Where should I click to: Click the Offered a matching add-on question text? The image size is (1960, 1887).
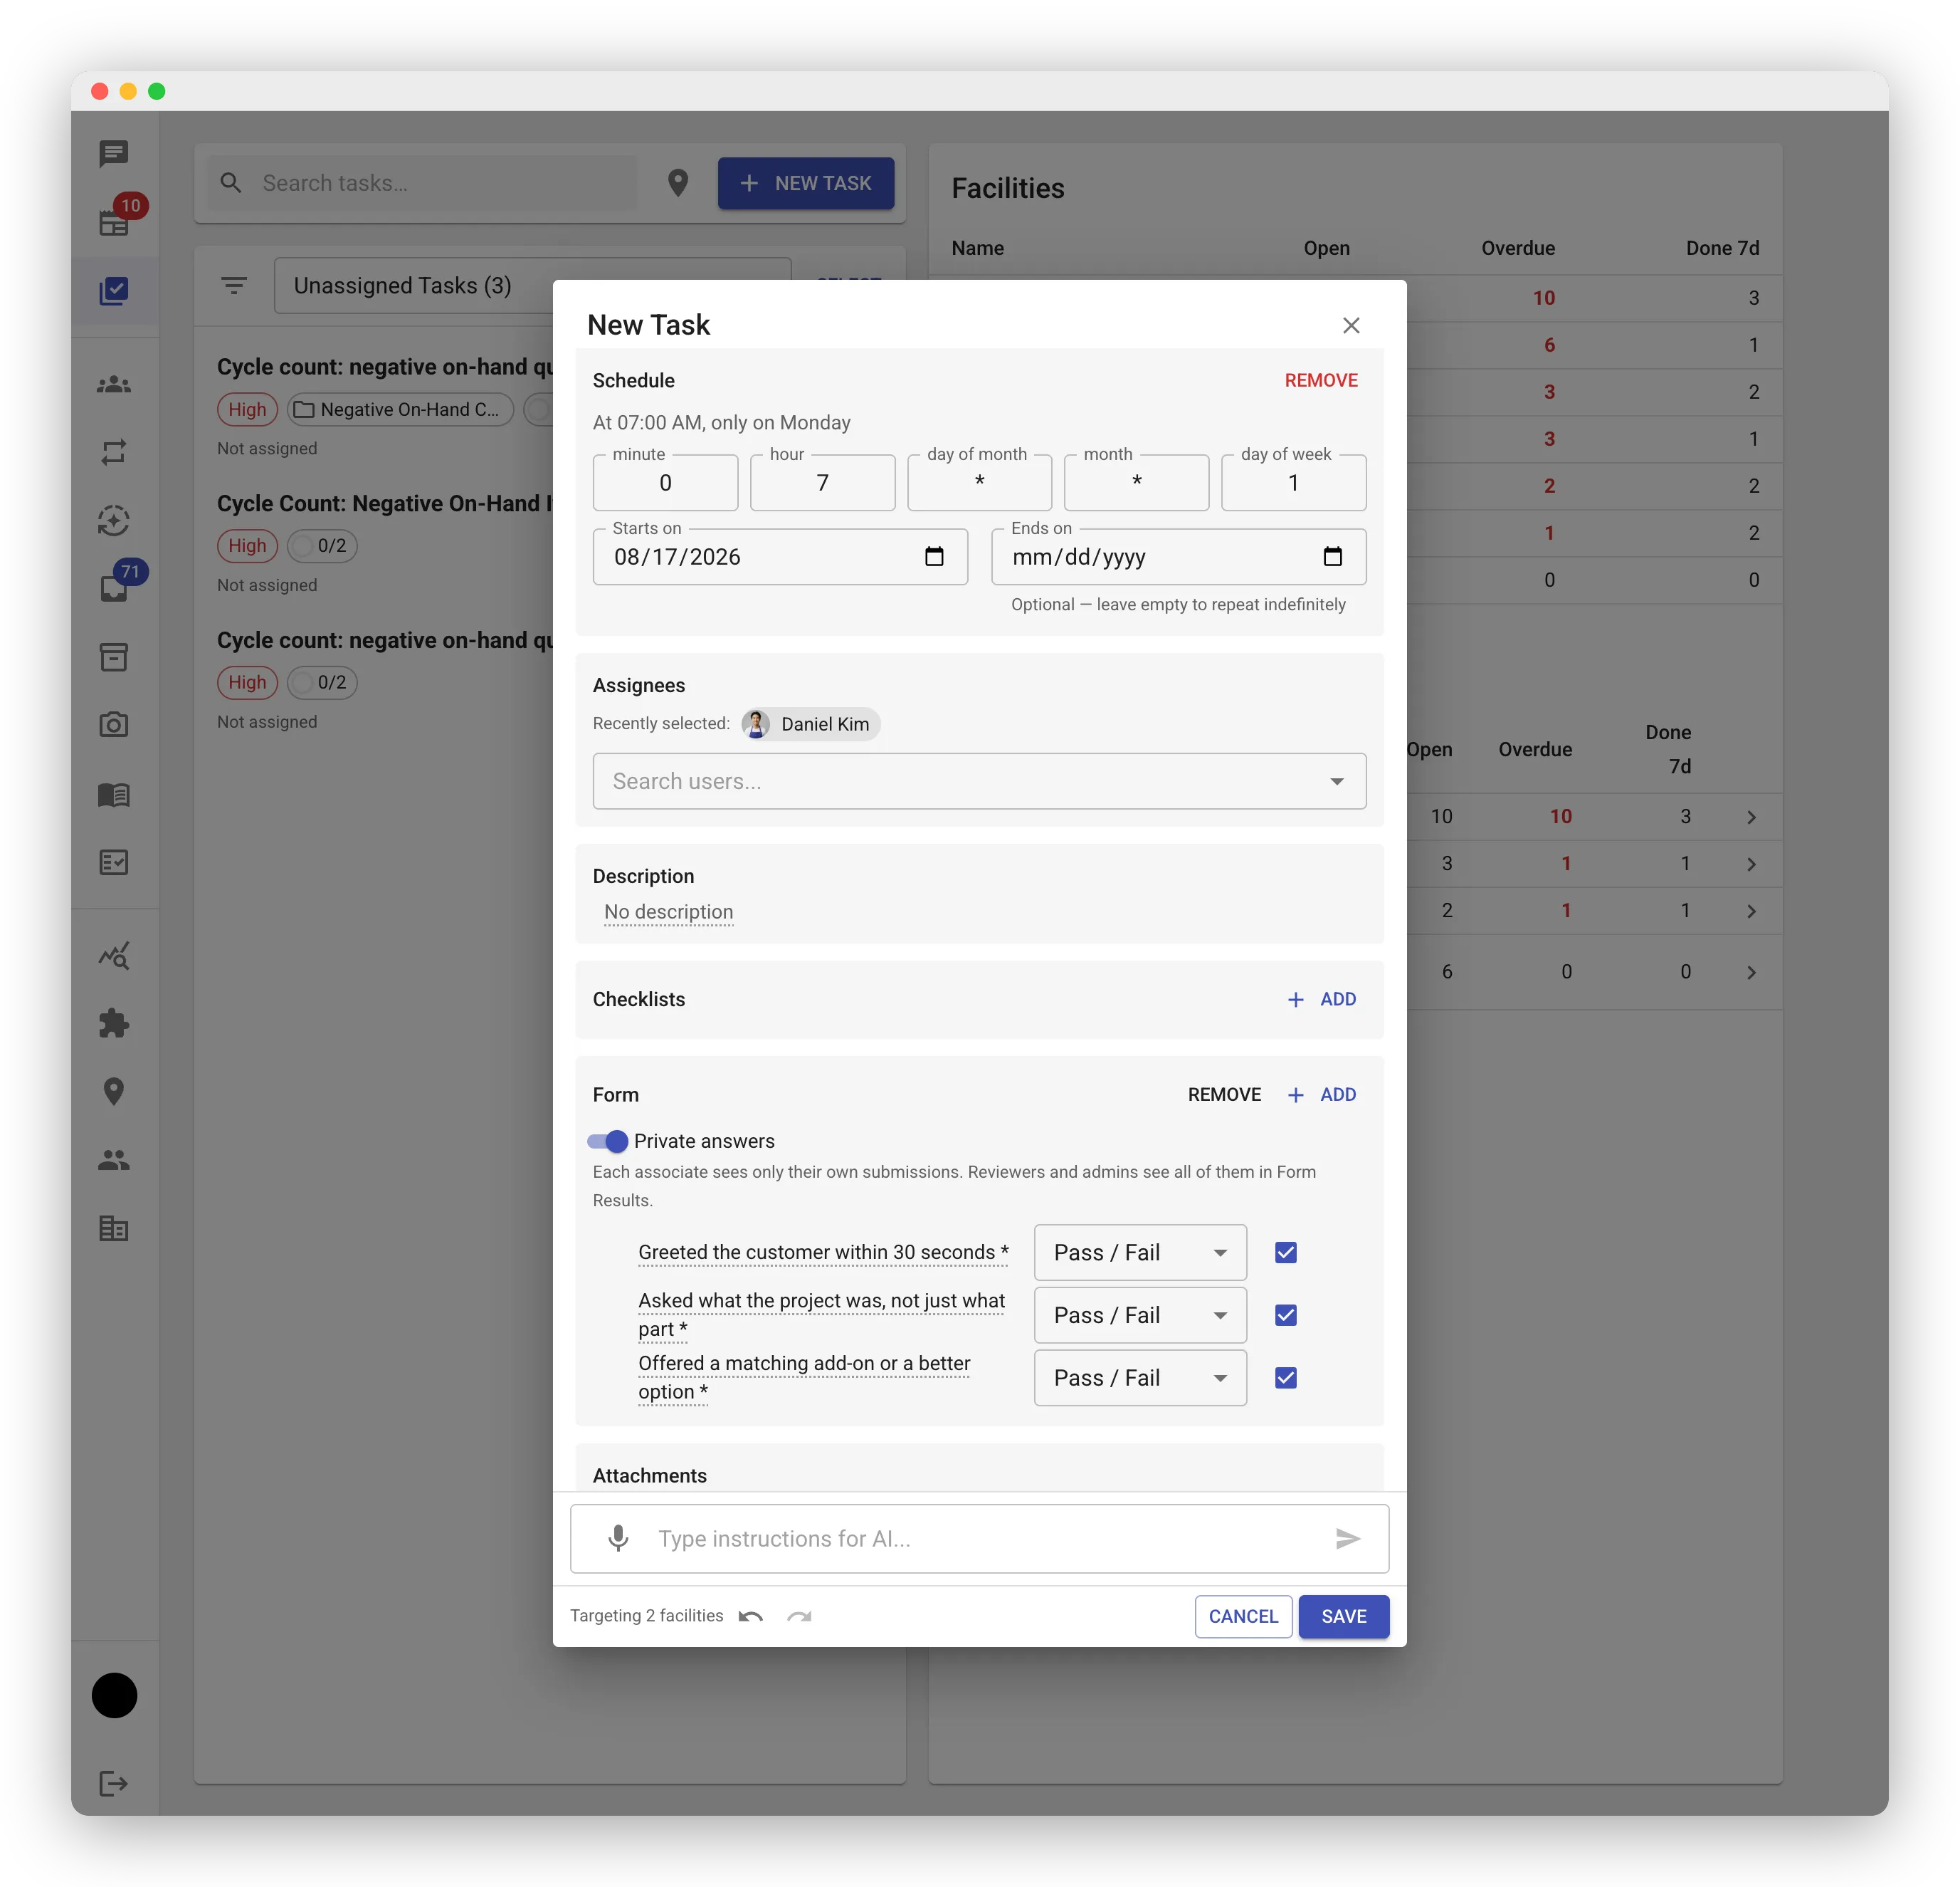click(x=804, y=1378)
